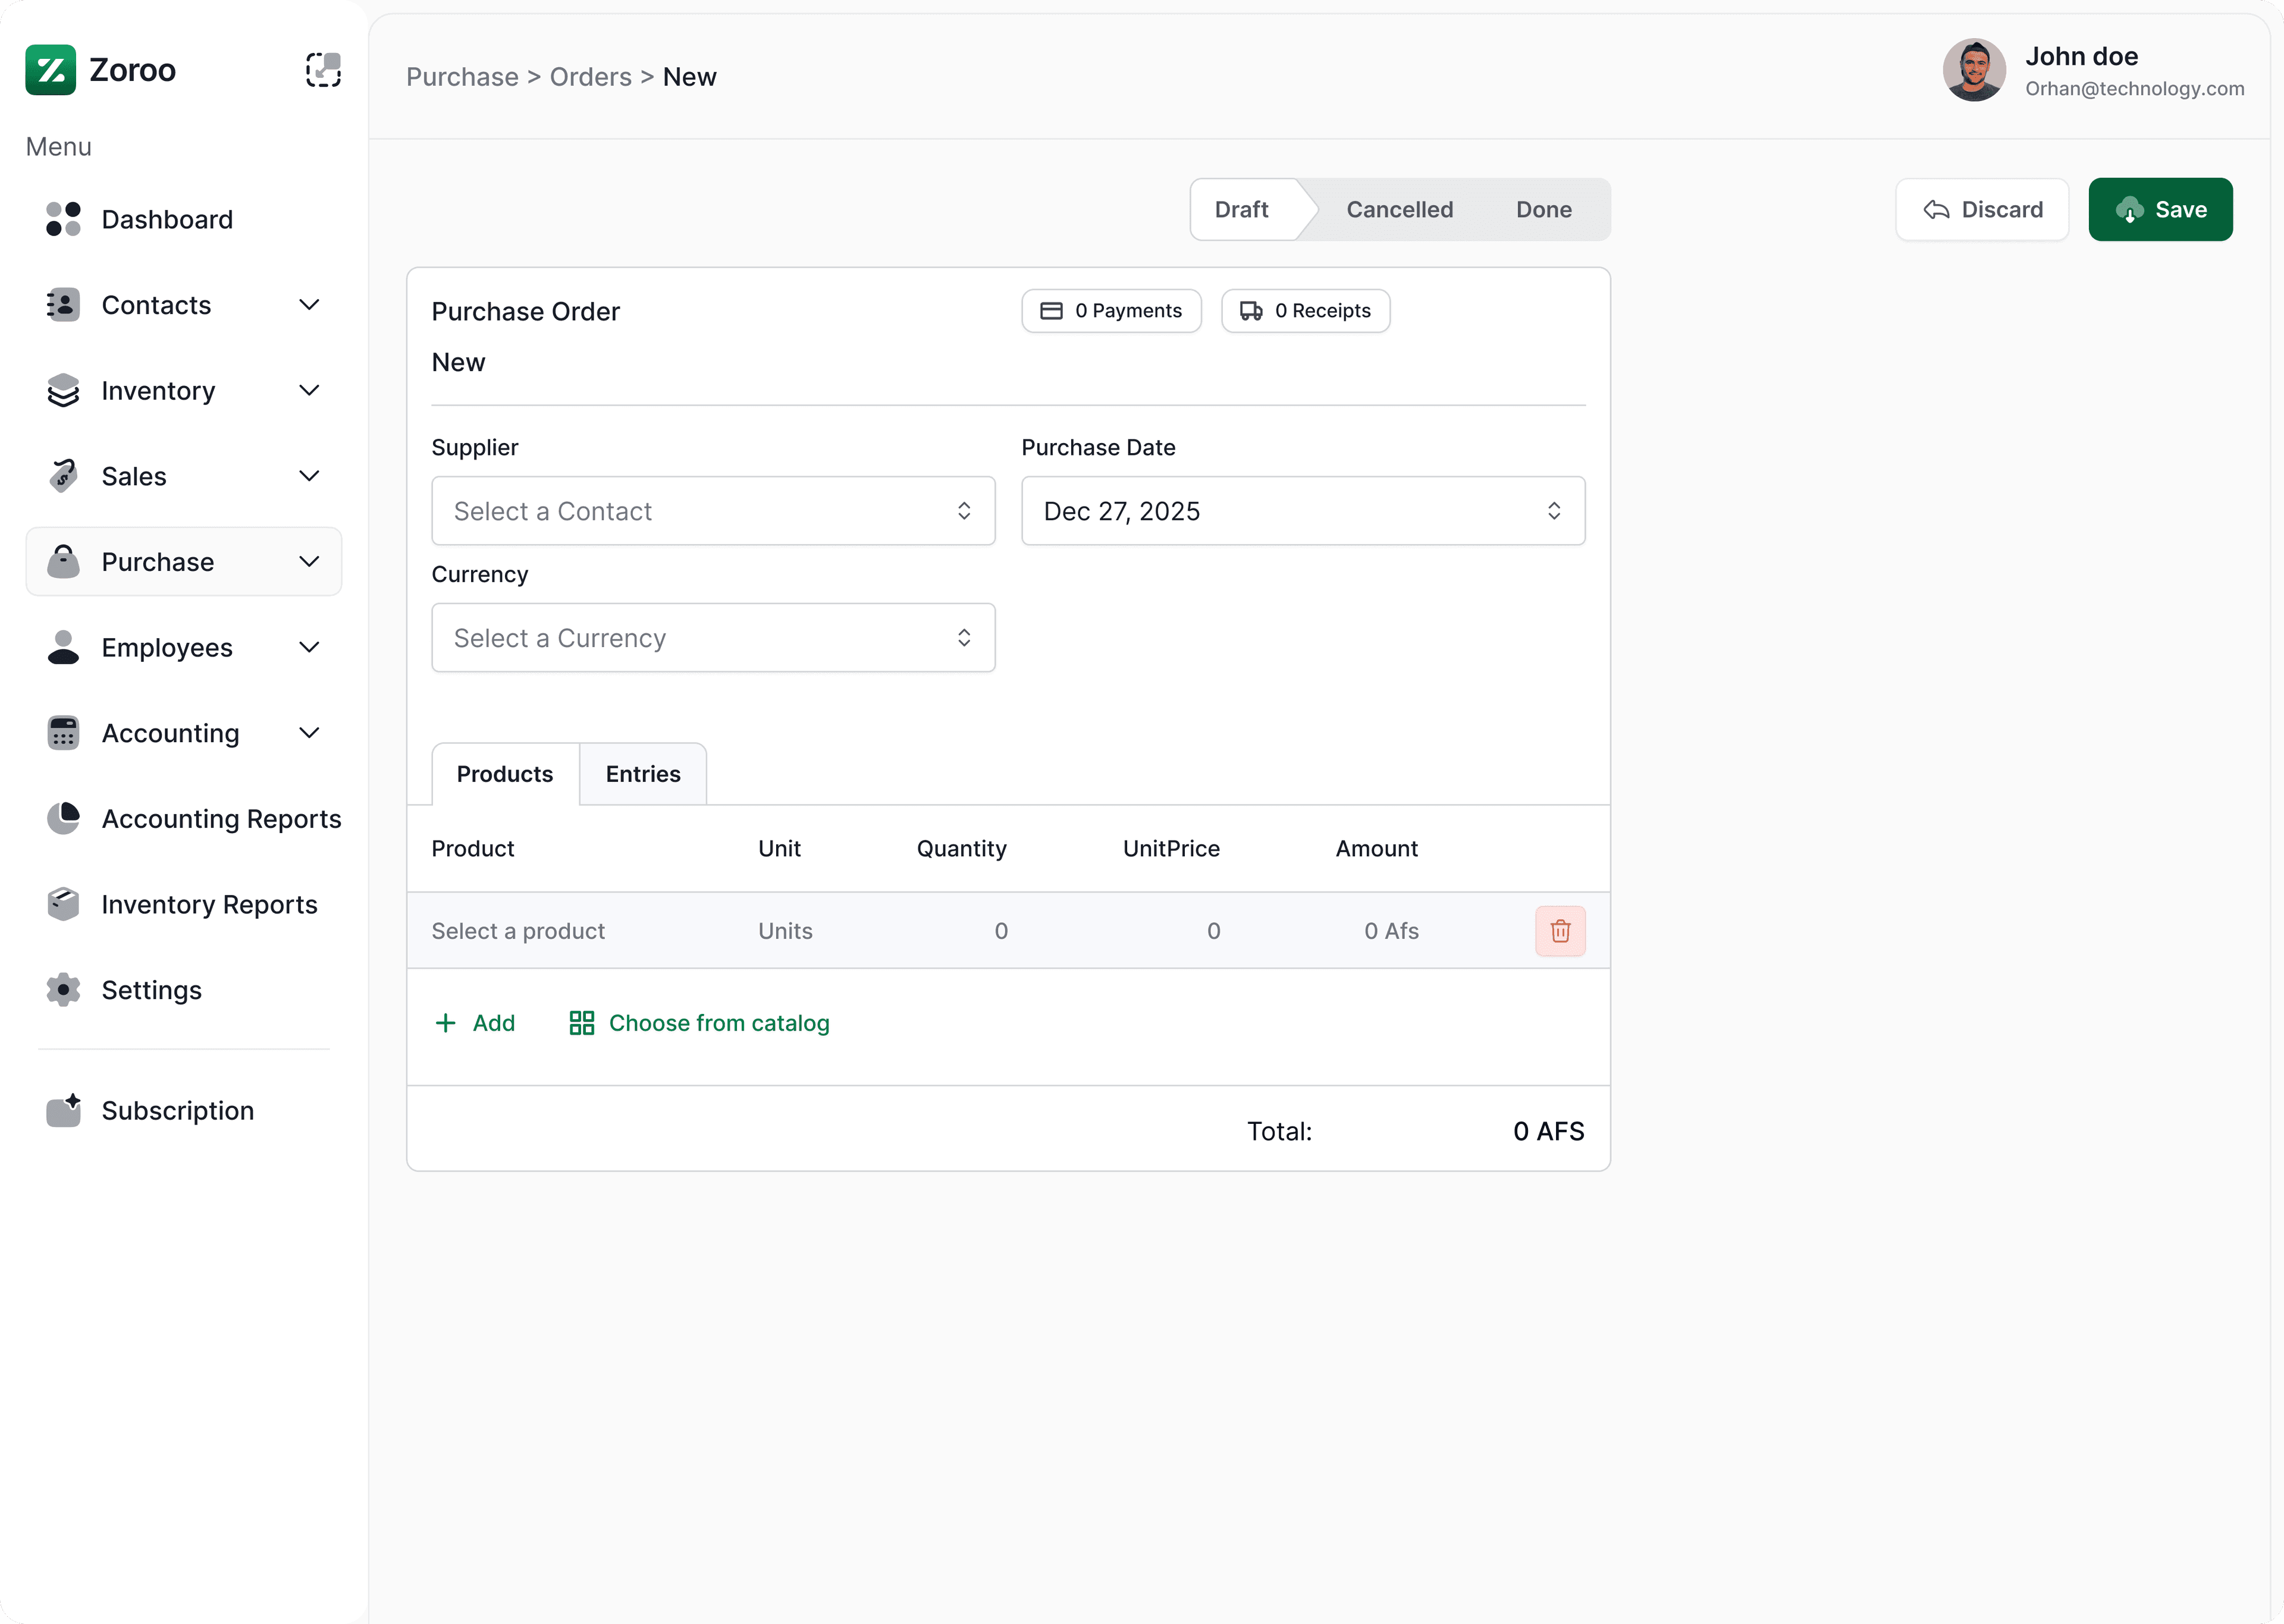Click the trash icon to remove product row
The height and width of the screenshot is (1624, 2284).
point(1560,930)
